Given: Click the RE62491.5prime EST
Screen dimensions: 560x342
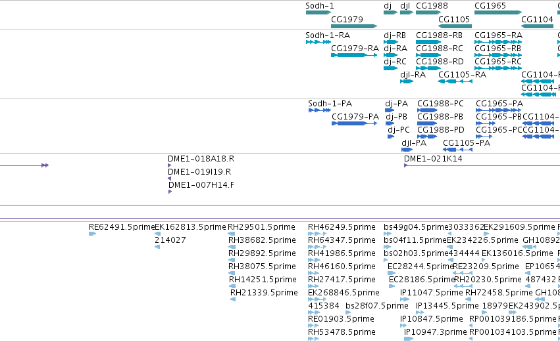Looking at the screenshot, I should tap(93, 234).
